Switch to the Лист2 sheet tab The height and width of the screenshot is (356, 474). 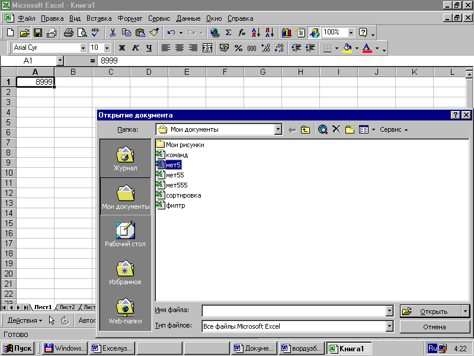[x=67, y=307]
